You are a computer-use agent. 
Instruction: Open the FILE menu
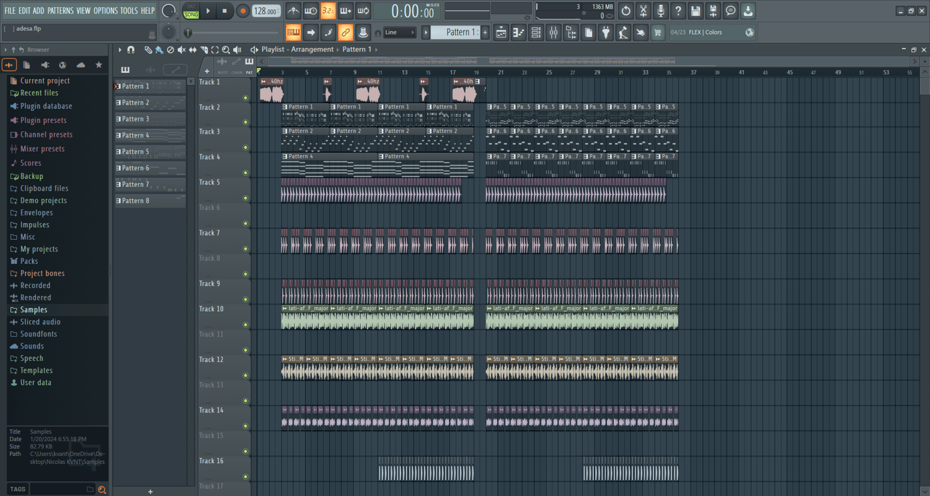[10, 11]
